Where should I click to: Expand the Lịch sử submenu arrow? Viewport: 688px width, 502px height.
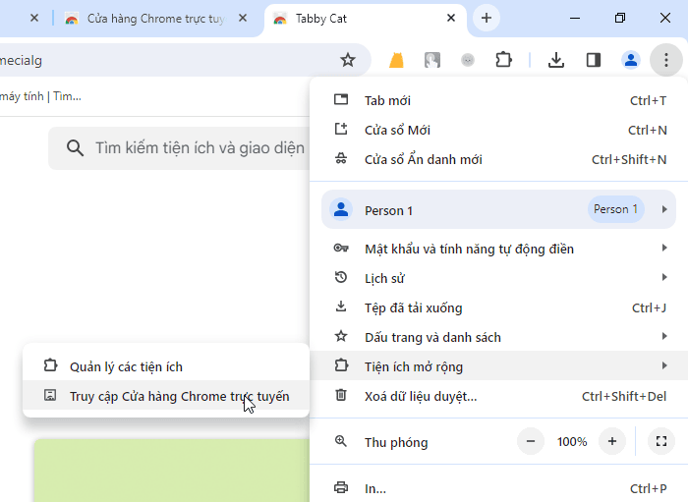pos(664,277)
